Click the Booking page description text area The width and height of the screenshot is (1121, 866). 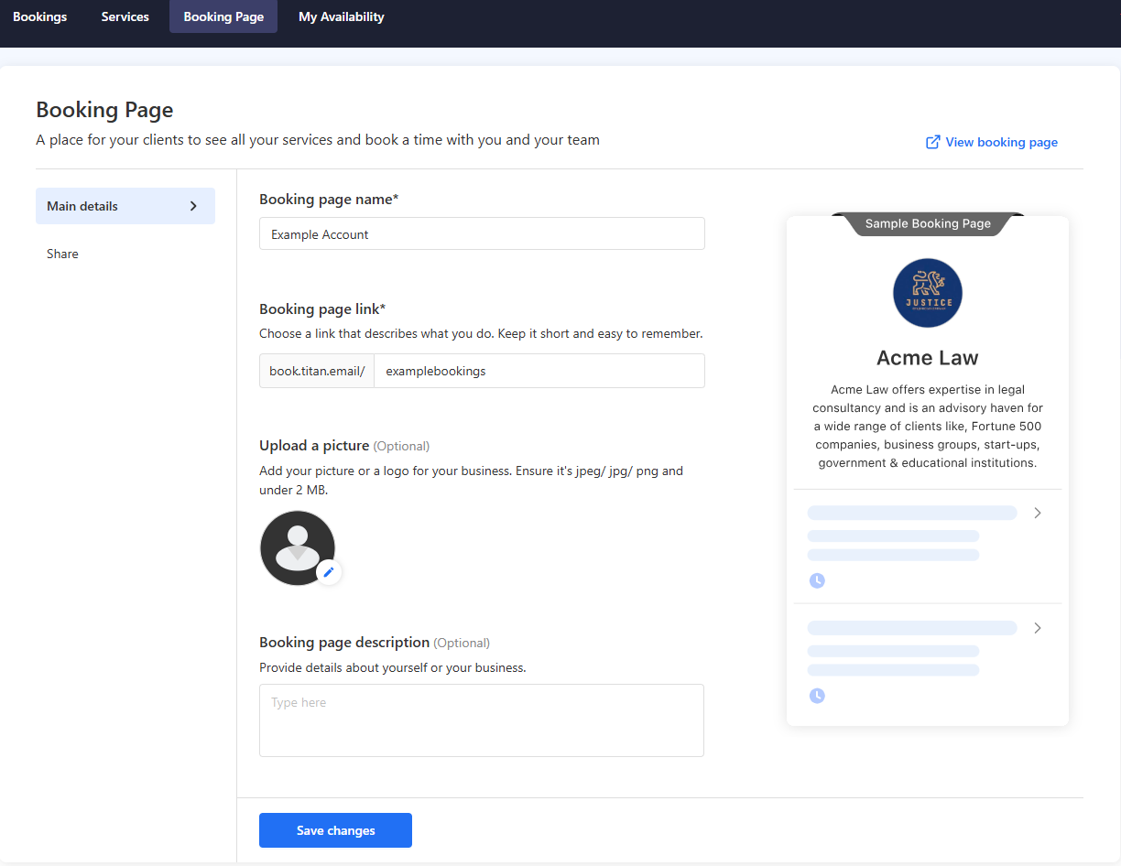[482, 720]
